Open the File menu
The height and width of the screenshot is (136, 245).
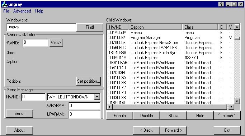(6, 11)
